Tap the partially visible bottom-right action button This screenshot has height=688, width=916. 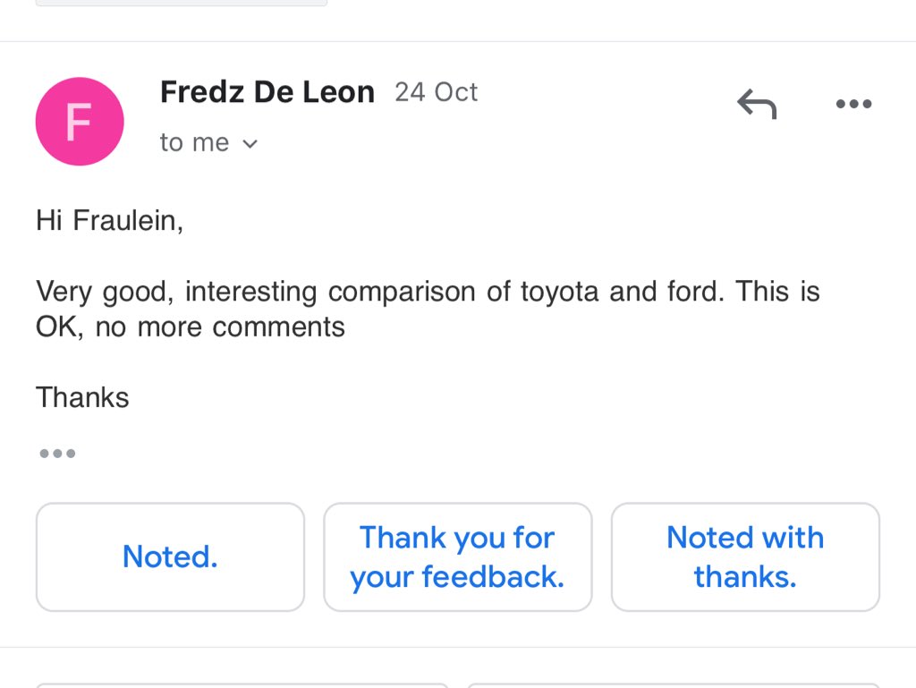tap(673, 684)
